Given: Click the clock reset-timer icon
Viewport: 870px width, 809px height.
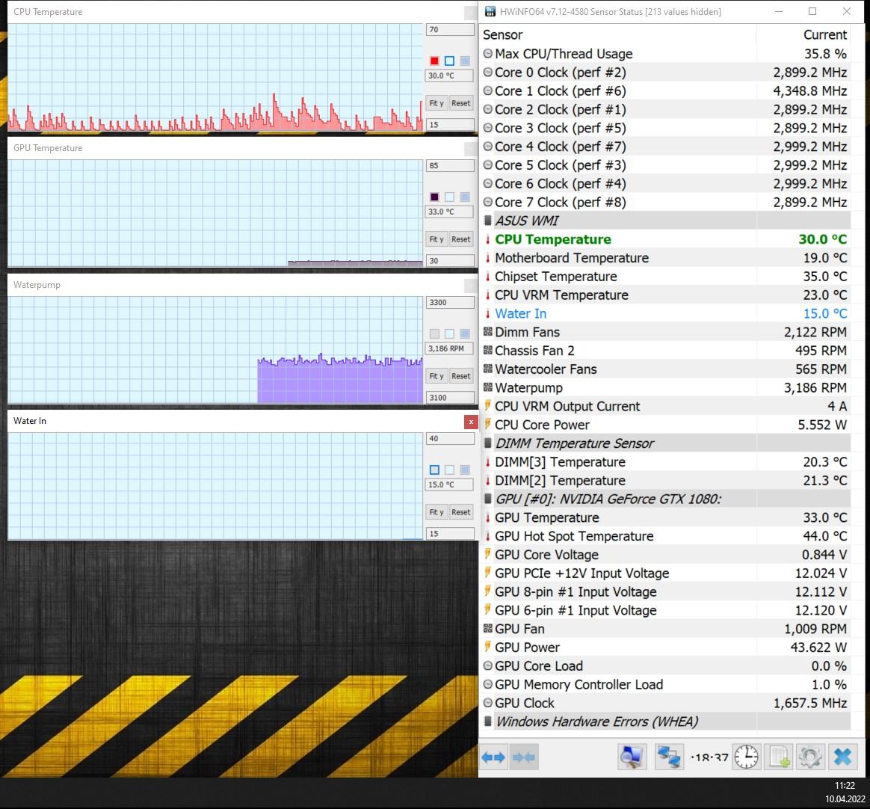Looking at the screenshot, I should coord(746,757).
